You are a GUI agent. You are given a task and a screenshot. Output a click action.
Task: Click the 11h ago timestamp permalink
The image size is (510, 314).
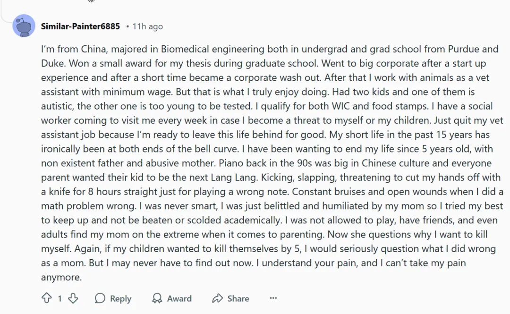point(148,26)
